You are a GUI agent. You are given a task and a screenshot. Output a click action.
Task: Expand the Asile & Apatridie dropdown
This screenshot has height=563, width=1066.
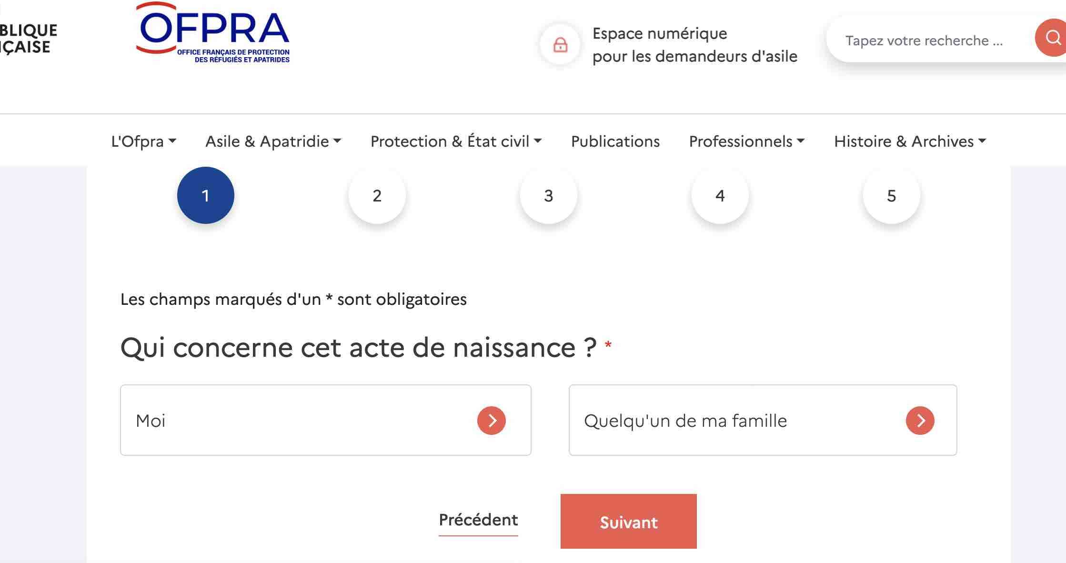tap(273, 141)
